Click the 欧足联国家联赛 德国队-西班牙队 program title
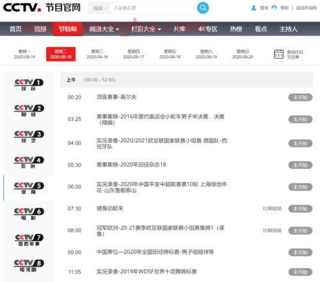The height and width of the screenshot is (282, 320). (x=162, y=144)
